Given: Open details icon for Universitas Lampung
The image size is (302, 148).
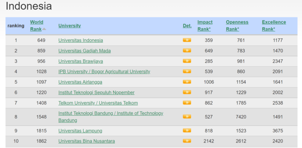Looking at the screenshot, I should pos(187,130).
